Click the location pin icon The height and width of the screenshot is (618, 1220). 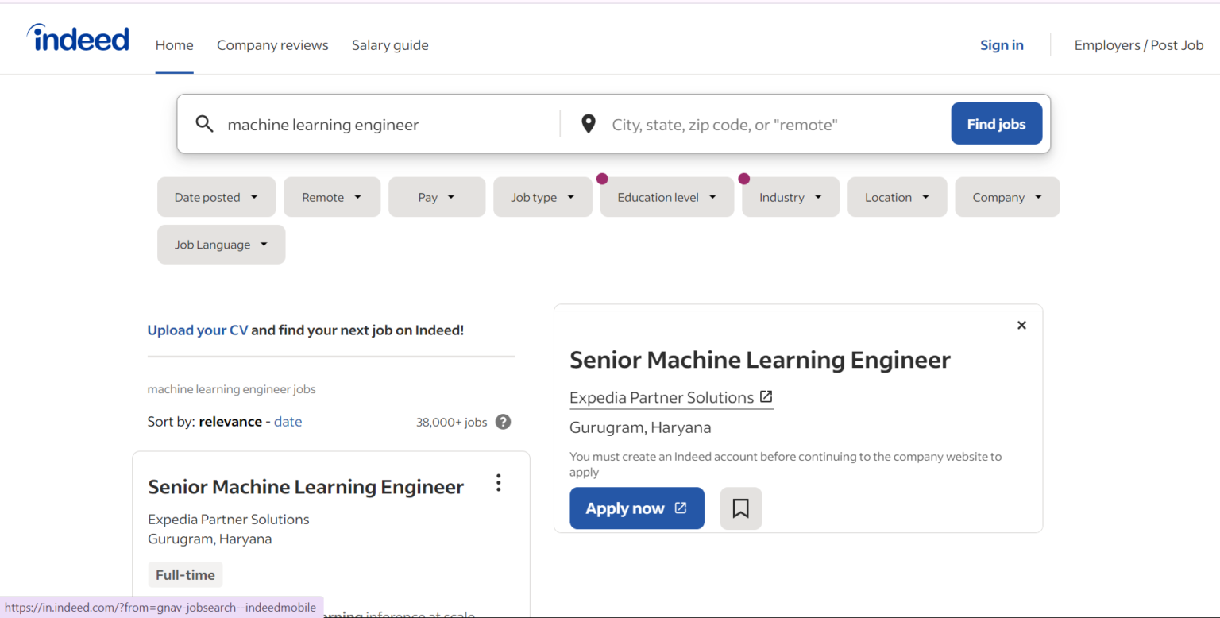coord(588,124)
